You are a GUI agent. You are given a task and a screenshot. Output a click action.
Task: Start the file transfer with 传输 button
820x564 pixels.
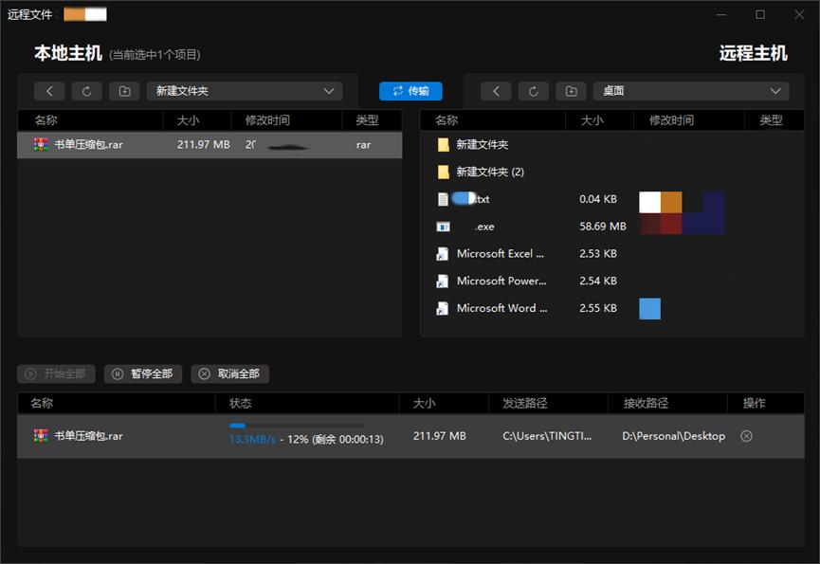(x=410, y=91)
